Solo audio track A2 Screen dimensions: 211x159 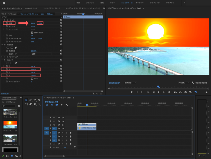click(x=67, y=136)
